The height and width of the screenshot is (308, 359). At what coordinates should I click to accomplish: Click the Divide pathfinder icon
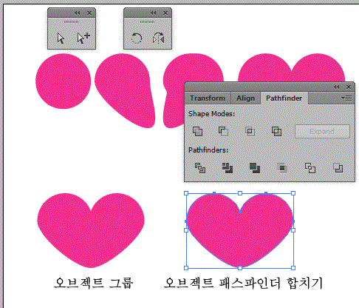click(x=200, y=168)
